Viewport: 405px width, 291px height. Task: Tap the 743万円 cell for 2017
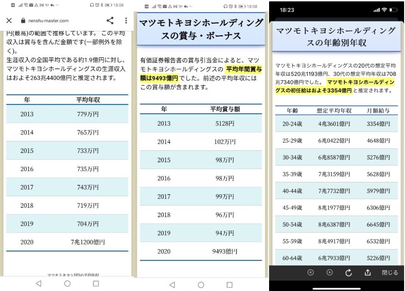click(x=88, y=187)
